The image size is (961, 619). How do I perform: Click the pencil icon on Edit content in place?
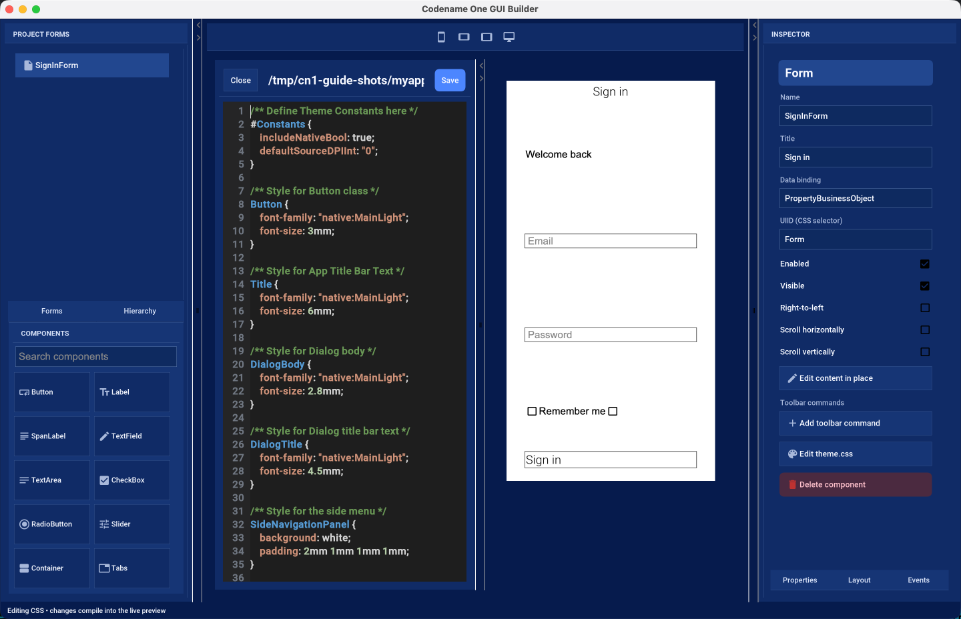coord(792,378)
